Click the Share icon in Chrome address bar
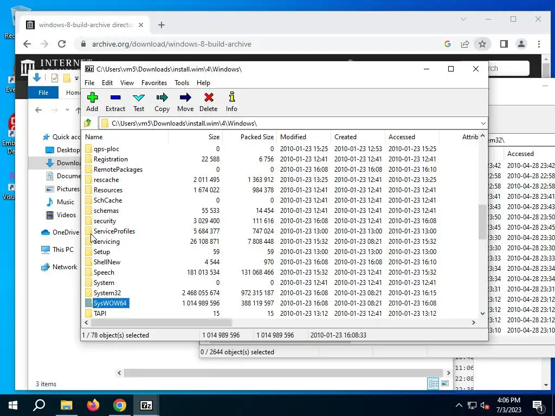Viewport: 555px width, 416px height. [464, 44]
